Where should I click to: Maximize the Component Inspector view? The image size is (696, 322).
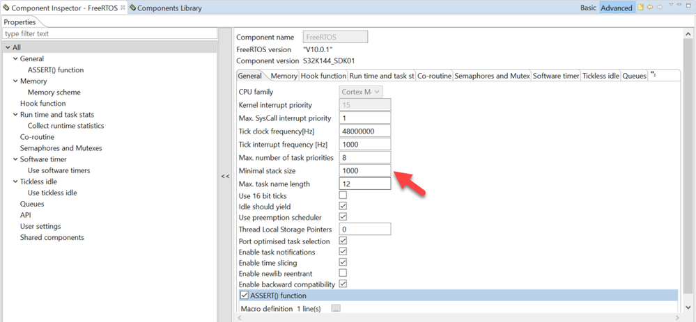click(x=689, y=6)
